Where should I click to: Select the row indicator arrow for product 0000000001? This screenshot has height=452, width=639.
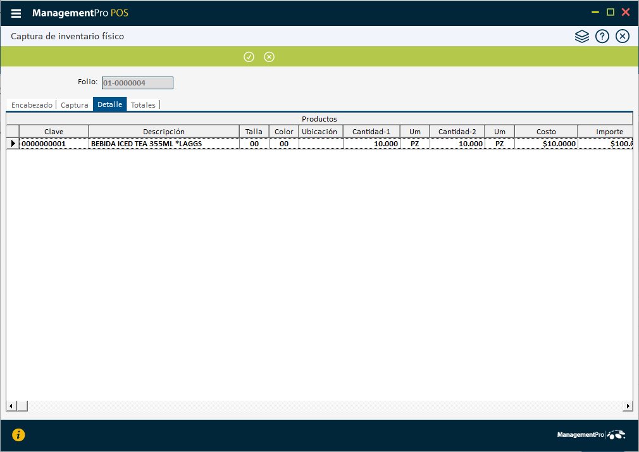13,144
